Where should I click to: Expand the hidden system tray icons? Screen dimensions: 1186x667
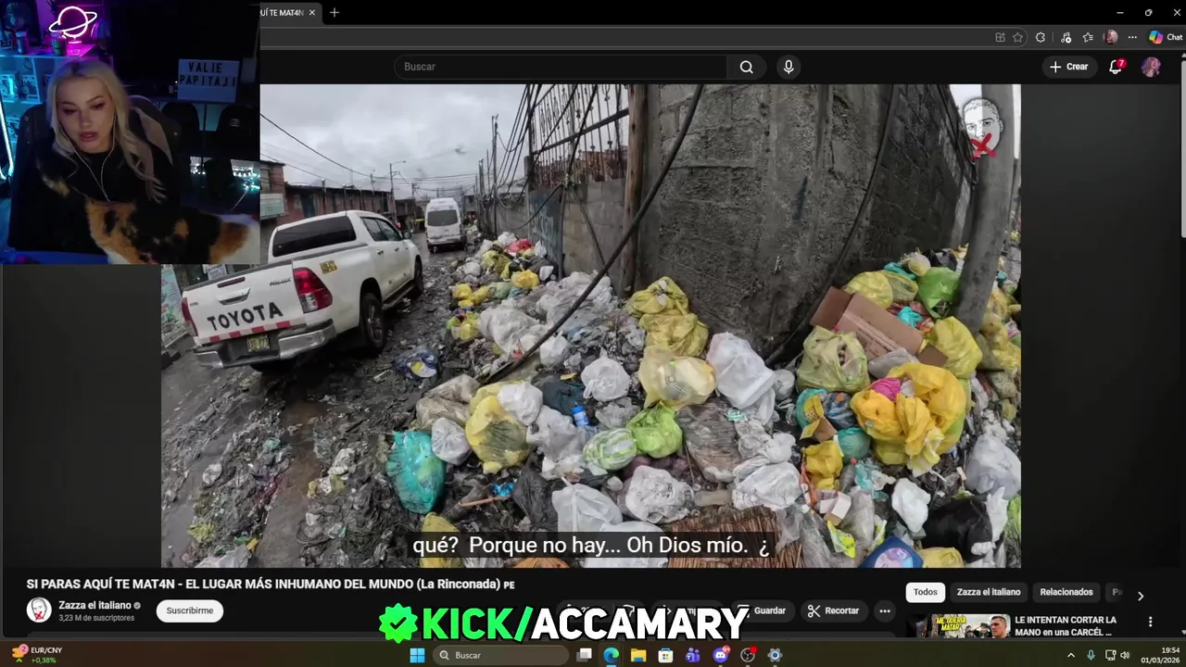tap(1071, 655)
